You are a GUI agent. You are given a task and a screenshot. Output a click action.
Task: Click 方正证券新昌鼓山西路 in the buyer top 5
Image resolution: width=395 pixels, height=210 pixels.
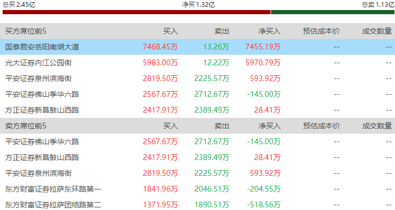pos(197,110)
